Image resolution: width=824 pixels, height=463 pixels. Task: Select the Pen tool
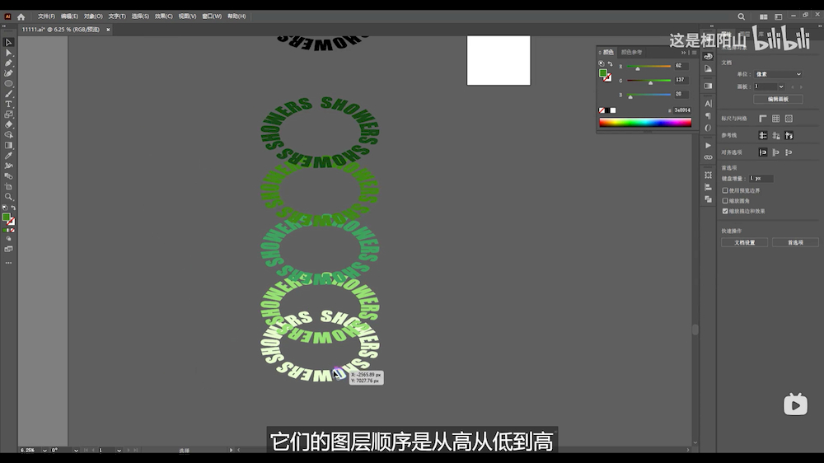(8, 63)
